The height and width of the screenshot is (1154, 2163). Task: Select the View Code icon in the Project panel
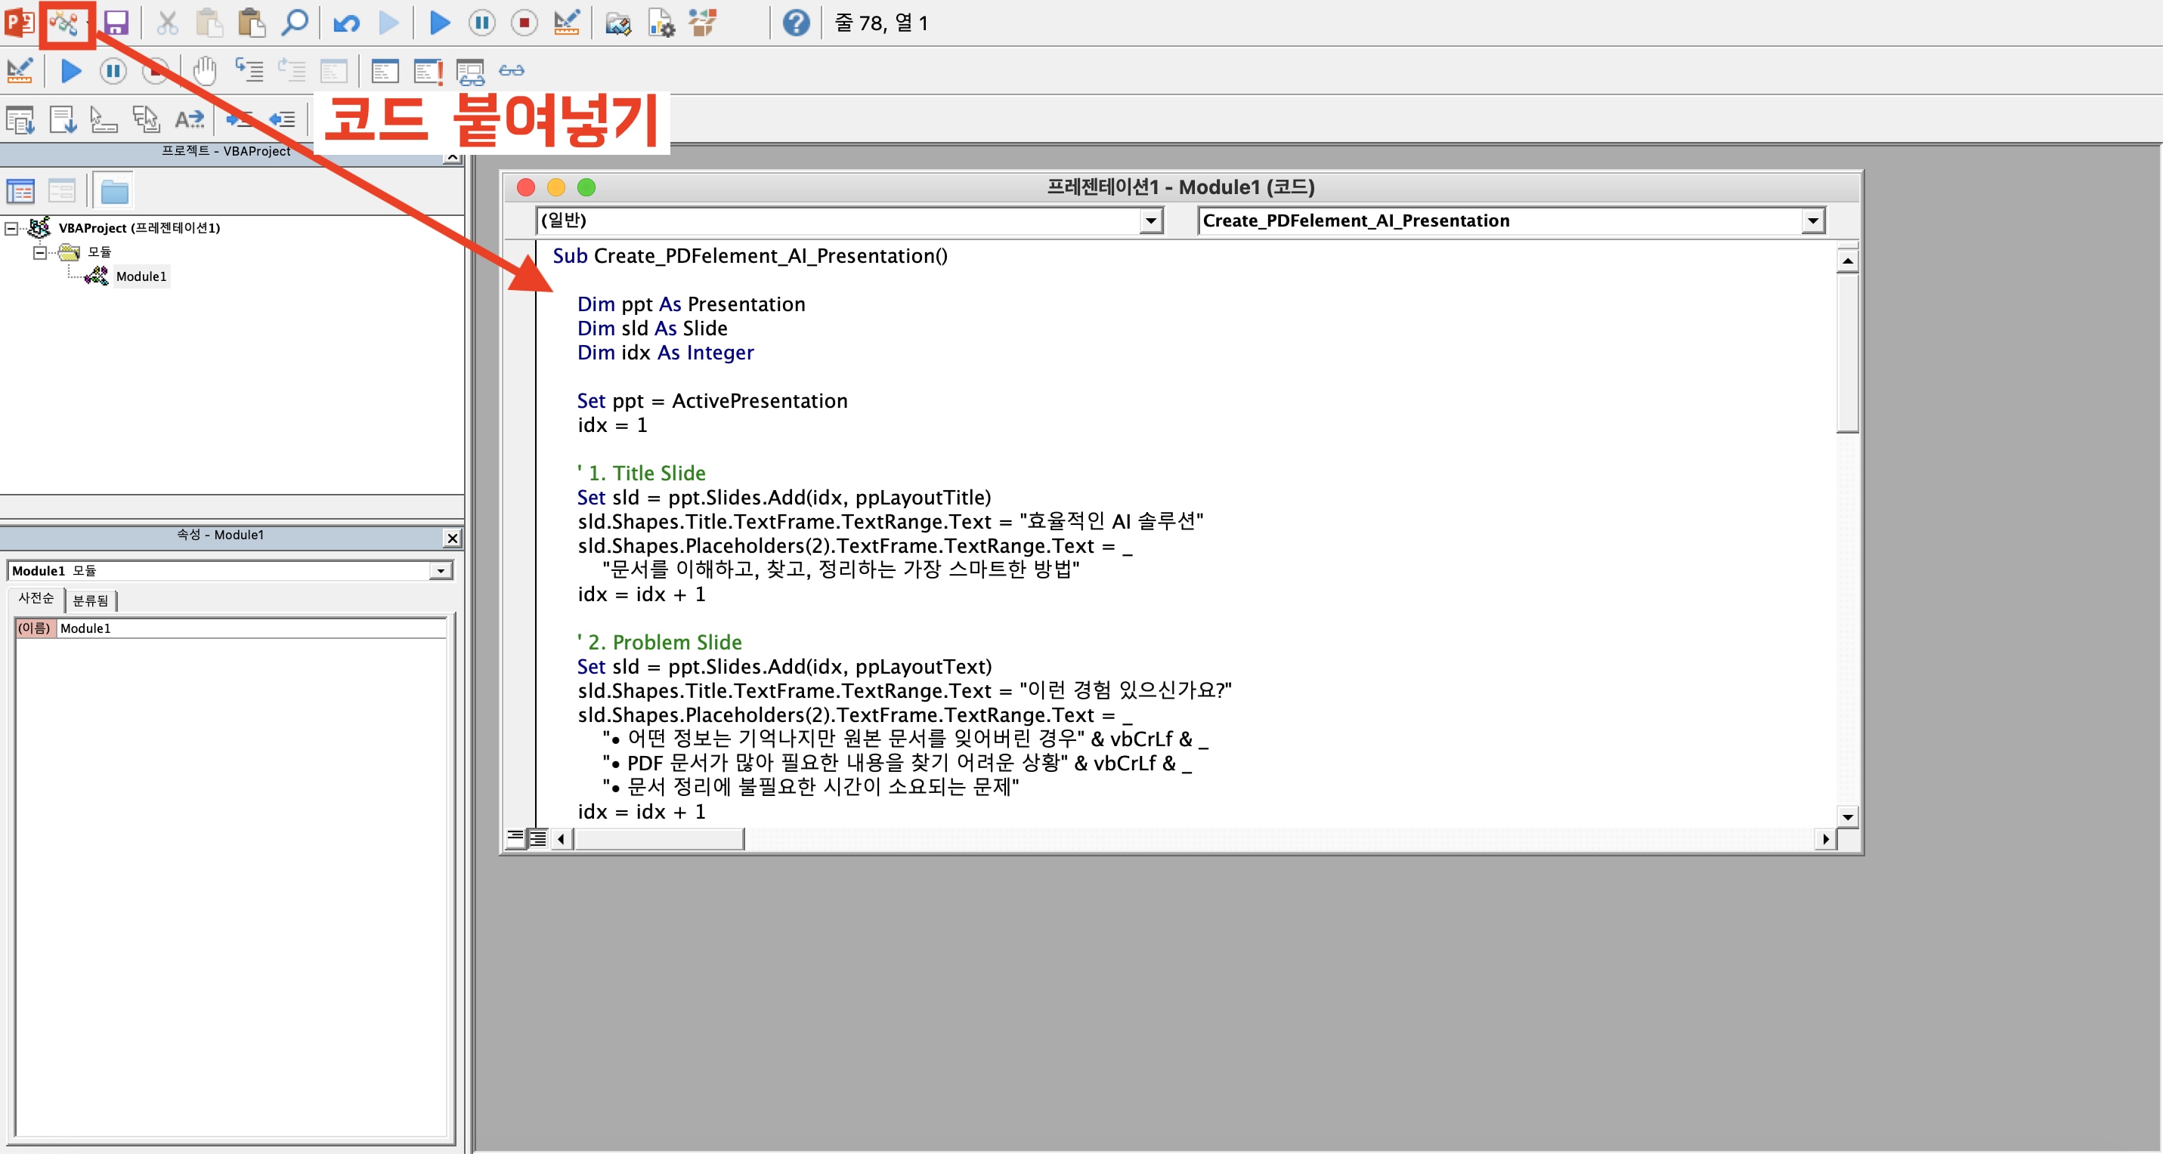(21, 190)
